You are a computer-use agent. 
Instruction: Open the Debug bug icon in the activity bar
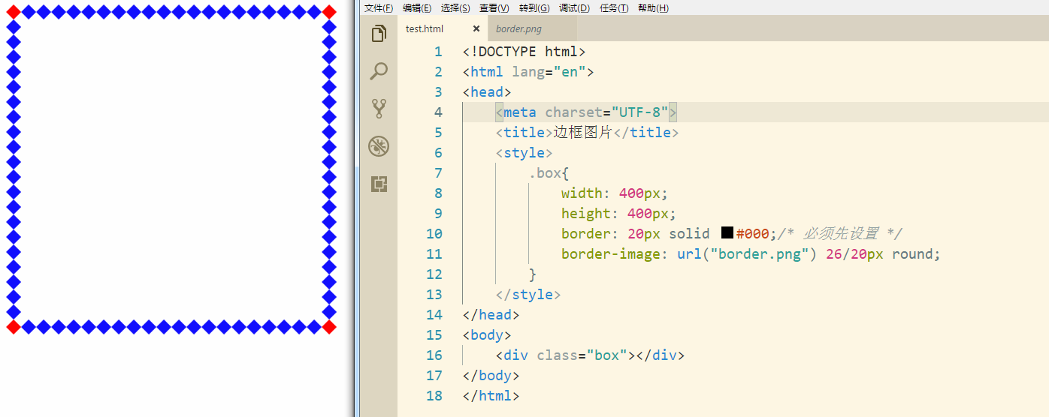tap(379, 146)
